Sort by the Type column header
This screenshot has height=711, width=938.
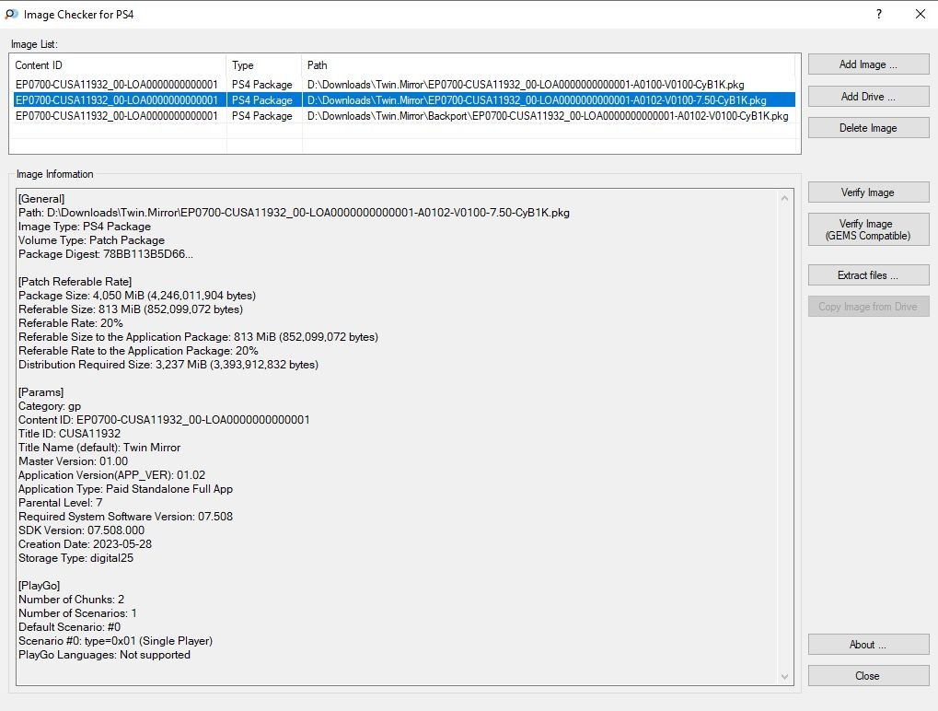coord(264,65)
